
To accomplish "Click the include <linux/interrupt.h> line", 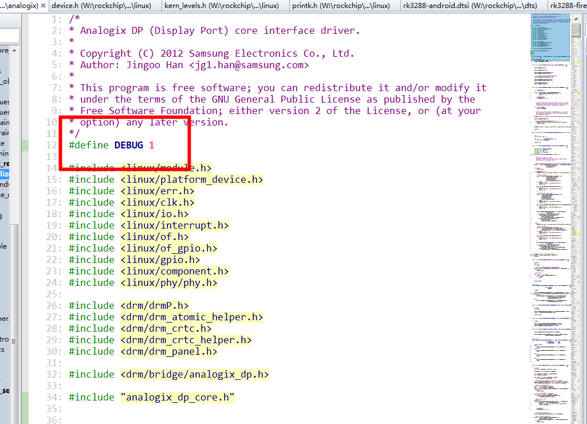I will click(149, 226).
